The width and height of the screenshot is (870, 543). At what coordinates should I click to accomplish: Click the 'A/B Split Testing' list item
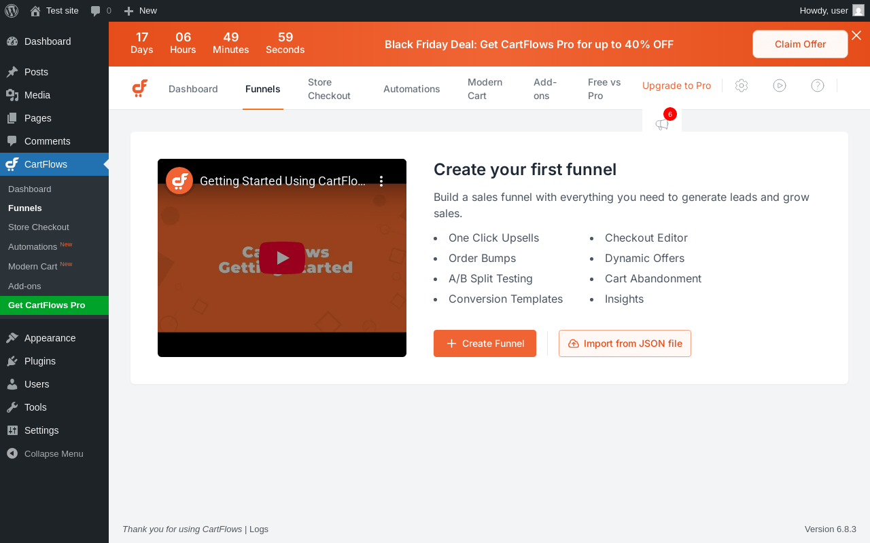pos(491,279)
